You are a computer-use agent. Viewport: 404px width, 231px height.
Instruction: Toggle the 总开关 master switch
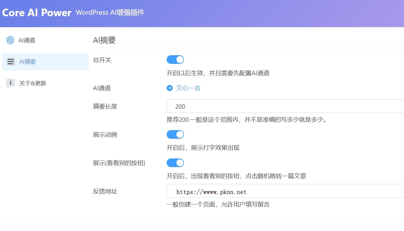pyautogui.click(x=175, y=60)
